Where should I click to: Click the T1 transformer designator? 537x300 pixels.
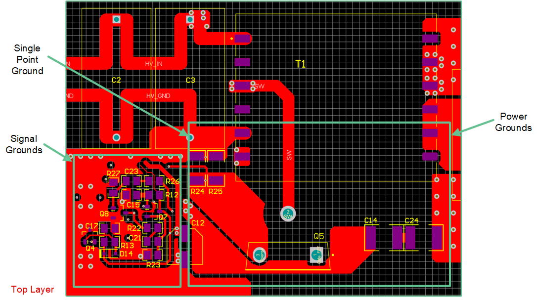(300, 64)
